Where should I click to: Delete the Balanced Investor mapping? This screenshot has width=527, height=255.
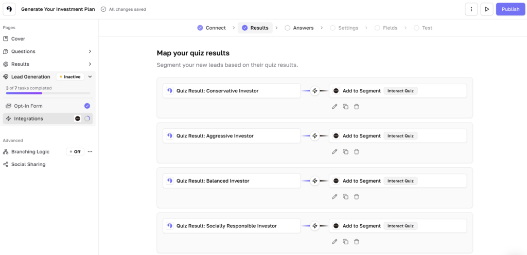357,197
